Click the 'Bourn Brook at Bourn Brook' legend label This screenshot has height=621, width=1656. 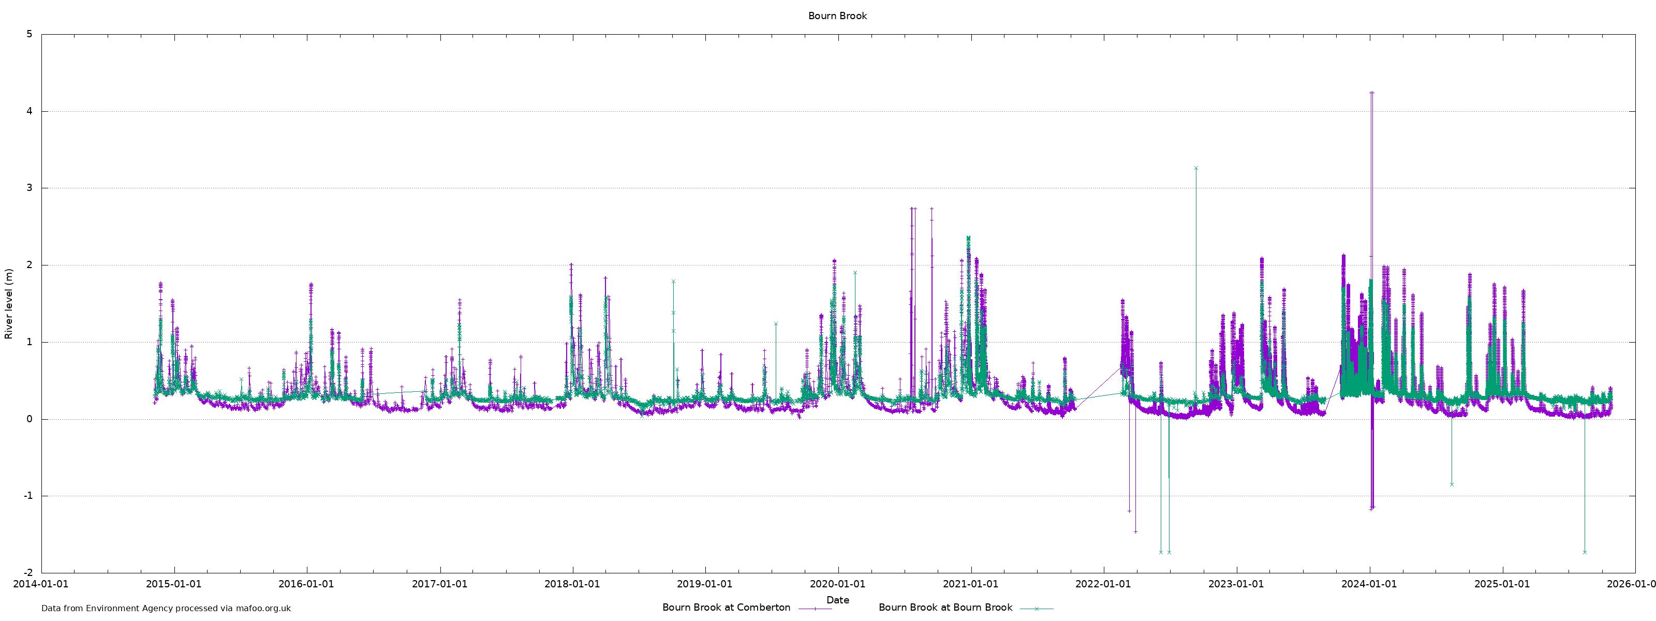(945, 608)
